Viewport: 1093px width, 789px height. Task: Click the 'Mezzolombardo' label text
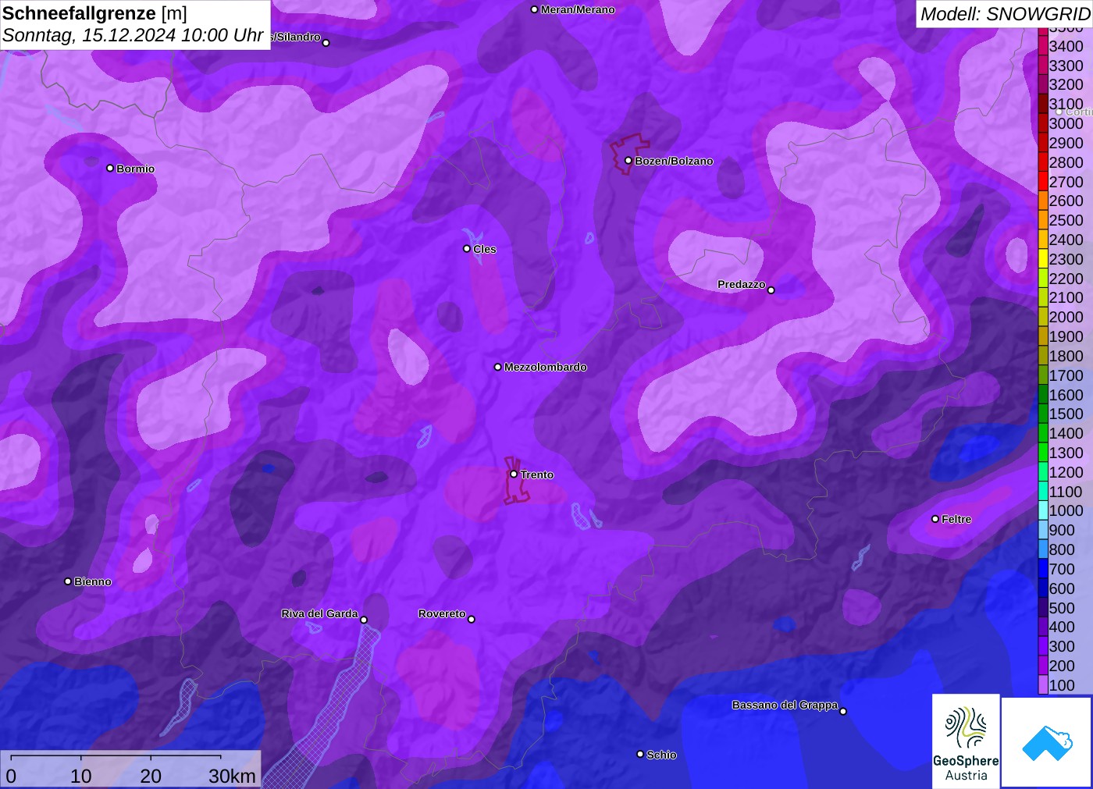546,367
